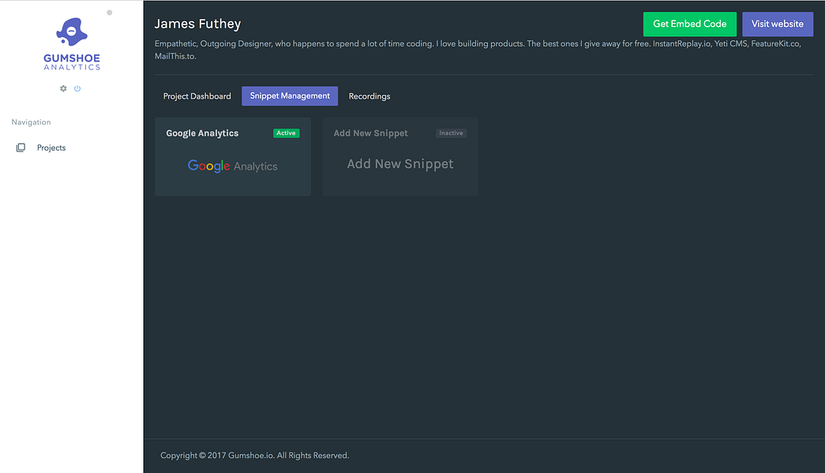Click the James Futhey project heading

197,24
